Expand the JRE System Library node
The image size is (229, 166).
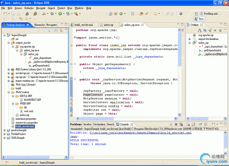[9, 69]
